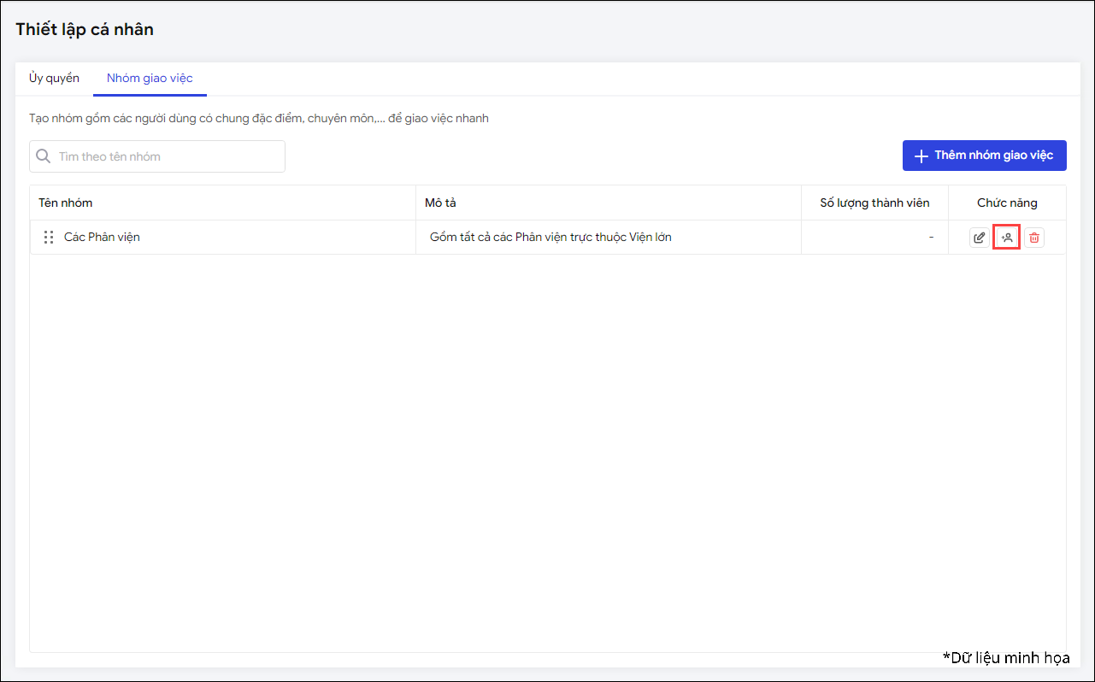Click Thêm nhóm giao việc button
The height and width of the screenshot is (682, 1095).
coord(985,156)
